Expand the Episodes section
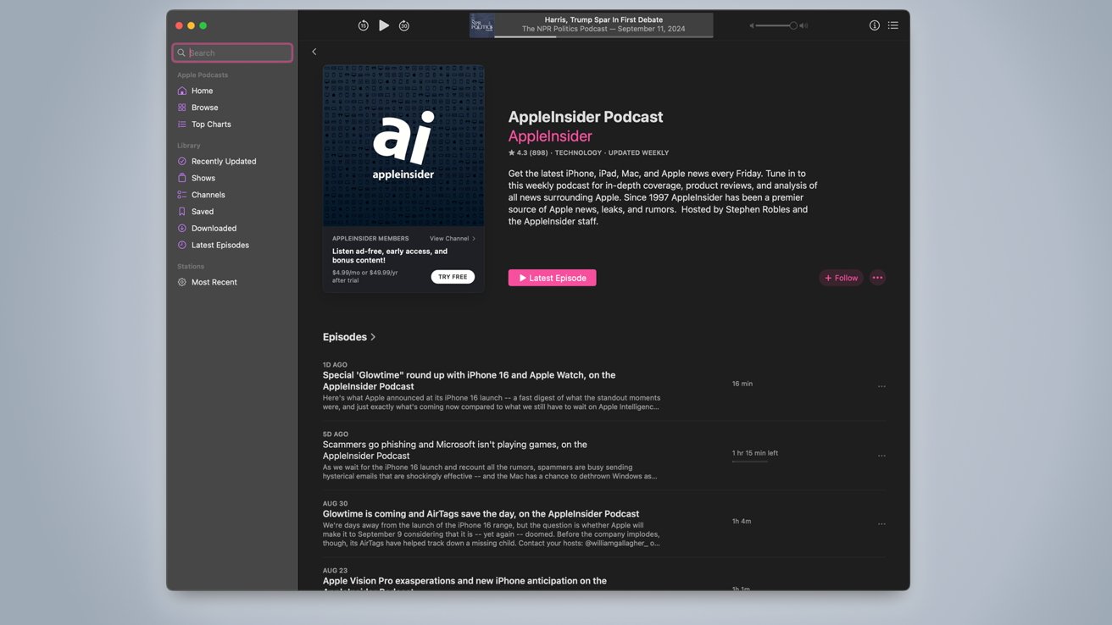The image size is (1112, 625). 349,337
